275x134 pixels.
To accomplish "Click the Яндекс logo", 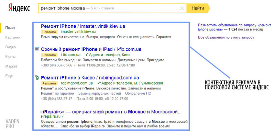I will (19, 8).
